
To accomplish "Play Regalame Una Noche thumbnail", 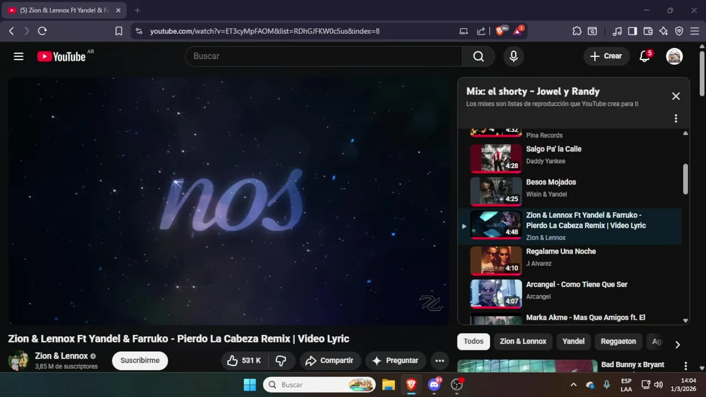I will (496, 261).
